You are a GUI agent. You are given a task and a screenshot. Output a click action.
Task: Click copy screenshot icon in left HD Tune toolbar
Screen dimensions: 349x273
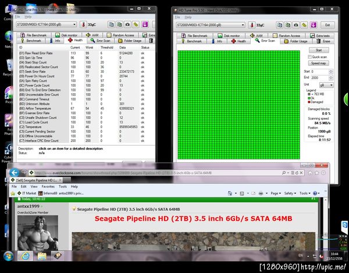coord(119,24)
